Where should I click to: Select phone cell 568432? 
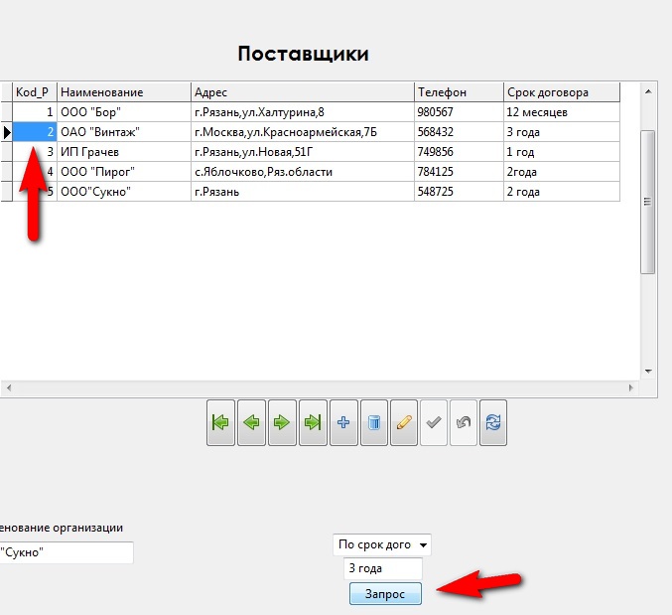tap(459, 132)
